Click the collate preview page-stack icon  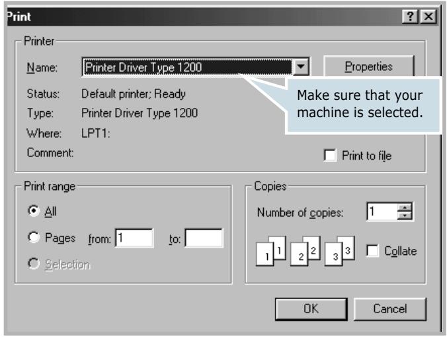[x=305, y=251]
